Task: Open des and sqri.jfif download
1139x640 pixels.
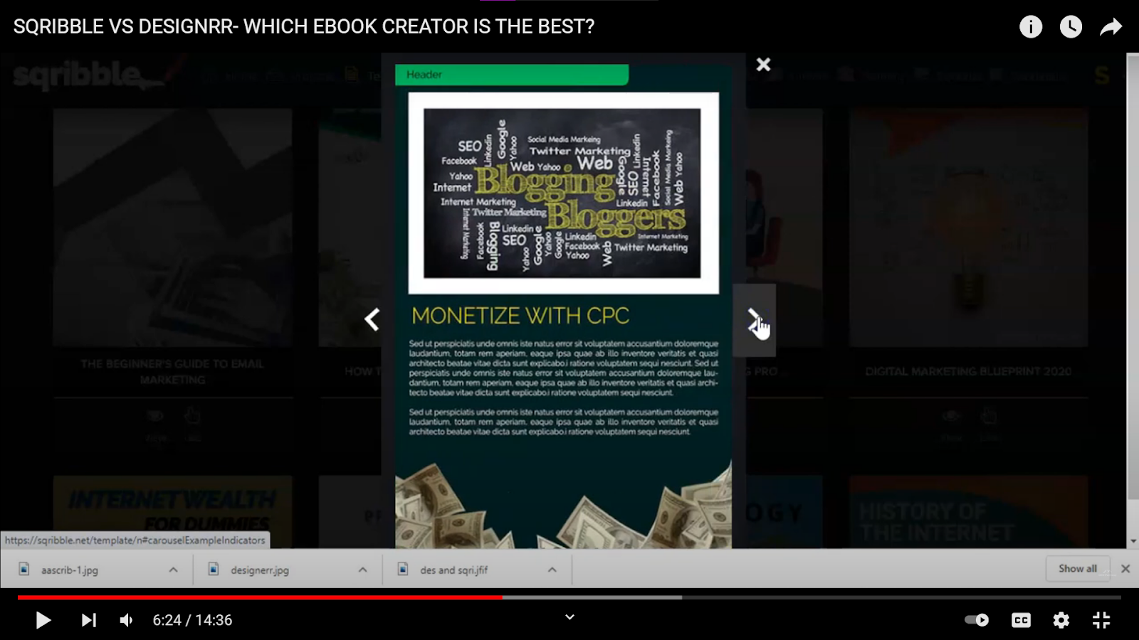Action: point(453,570)
